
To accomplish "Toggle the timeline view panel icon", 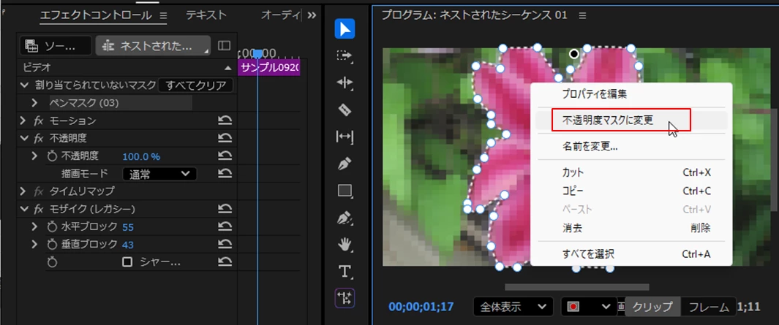I will click(x=224, y=46).
